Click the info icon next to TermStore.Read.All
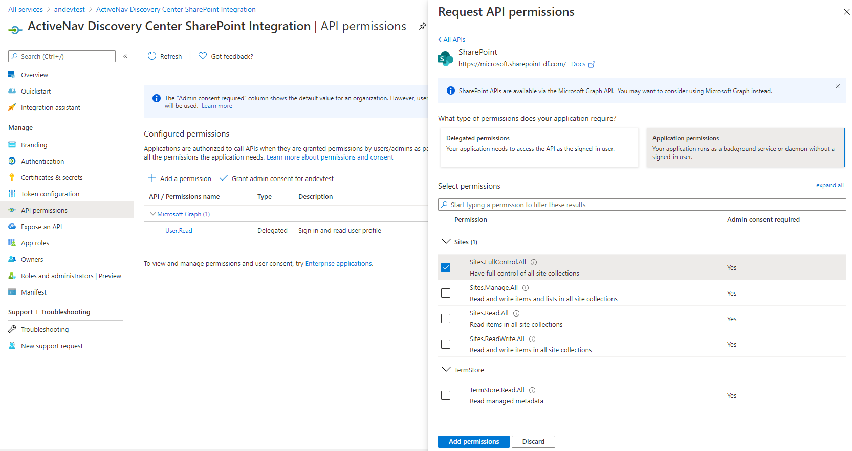Viewport: 852px width, 451px height. click(532, 390)
